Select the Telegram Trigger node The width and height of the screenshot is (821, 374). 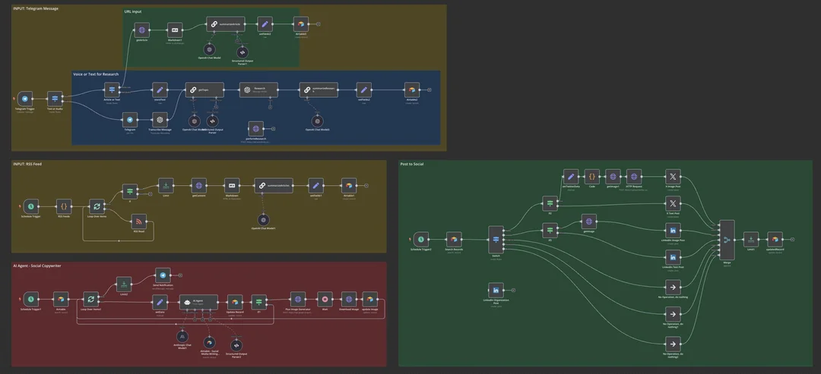[x=24, y=99]
